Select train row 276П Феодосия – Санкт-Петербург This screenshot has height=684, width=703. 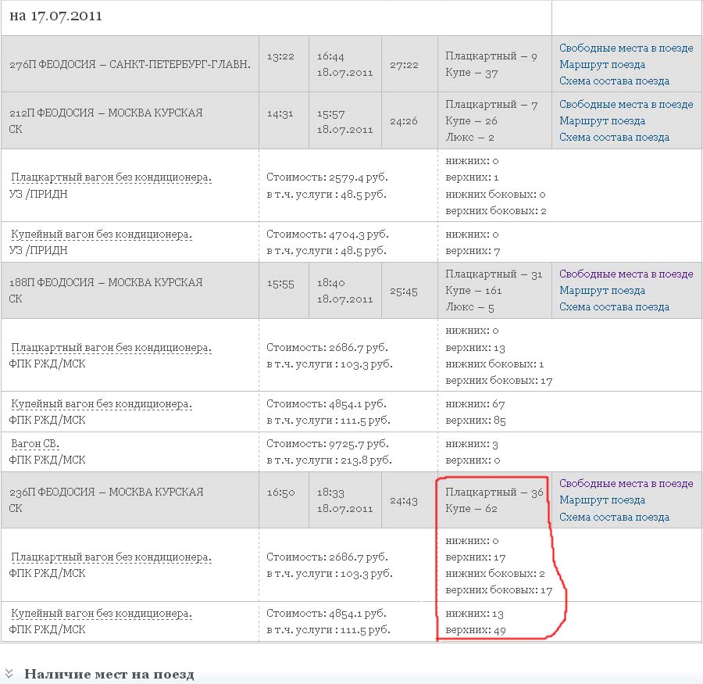(x=130, y=64)
